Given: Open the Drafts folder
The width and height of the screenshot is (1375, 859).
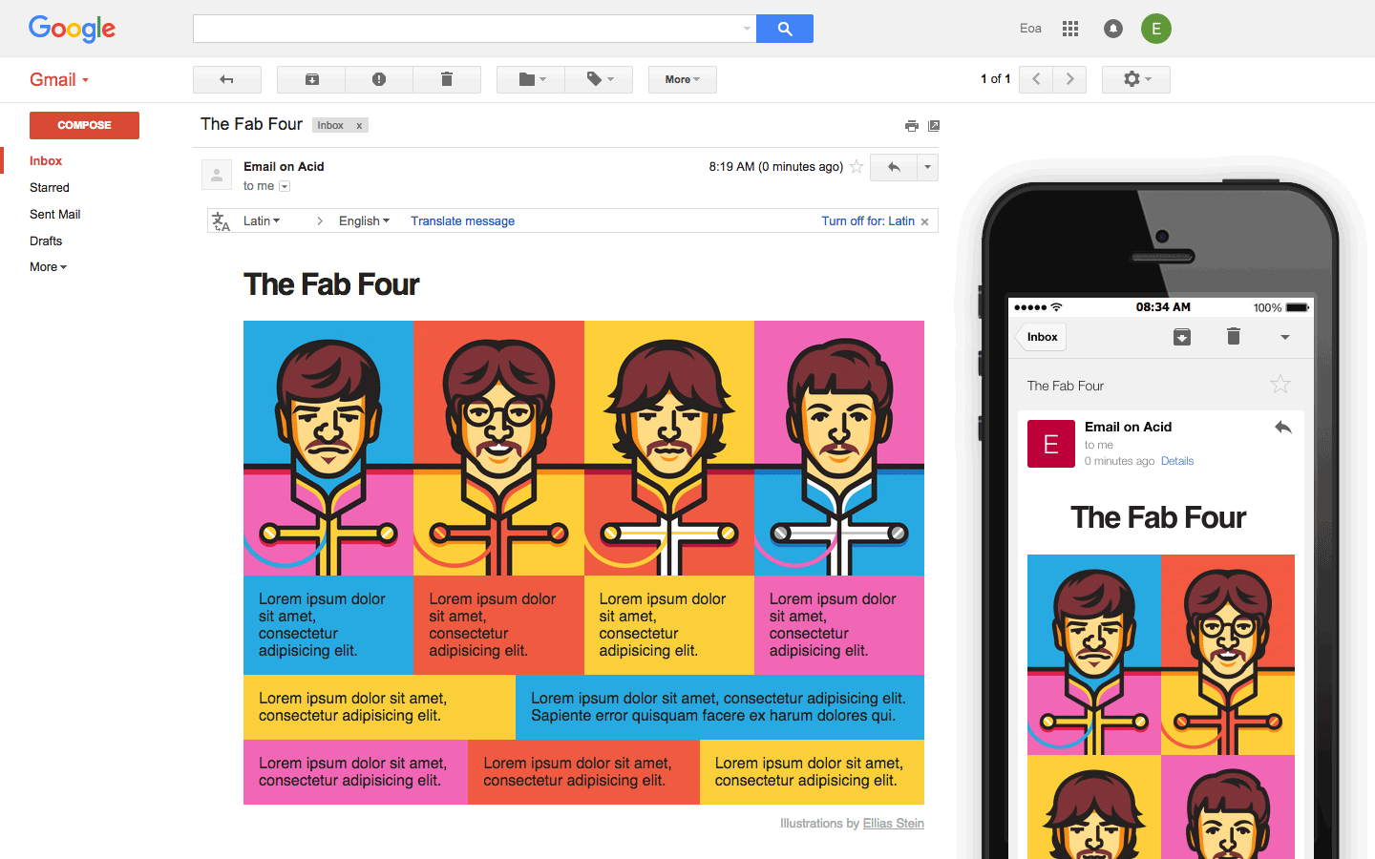Looking at the screenshot, I should click(x=46, y=241).
